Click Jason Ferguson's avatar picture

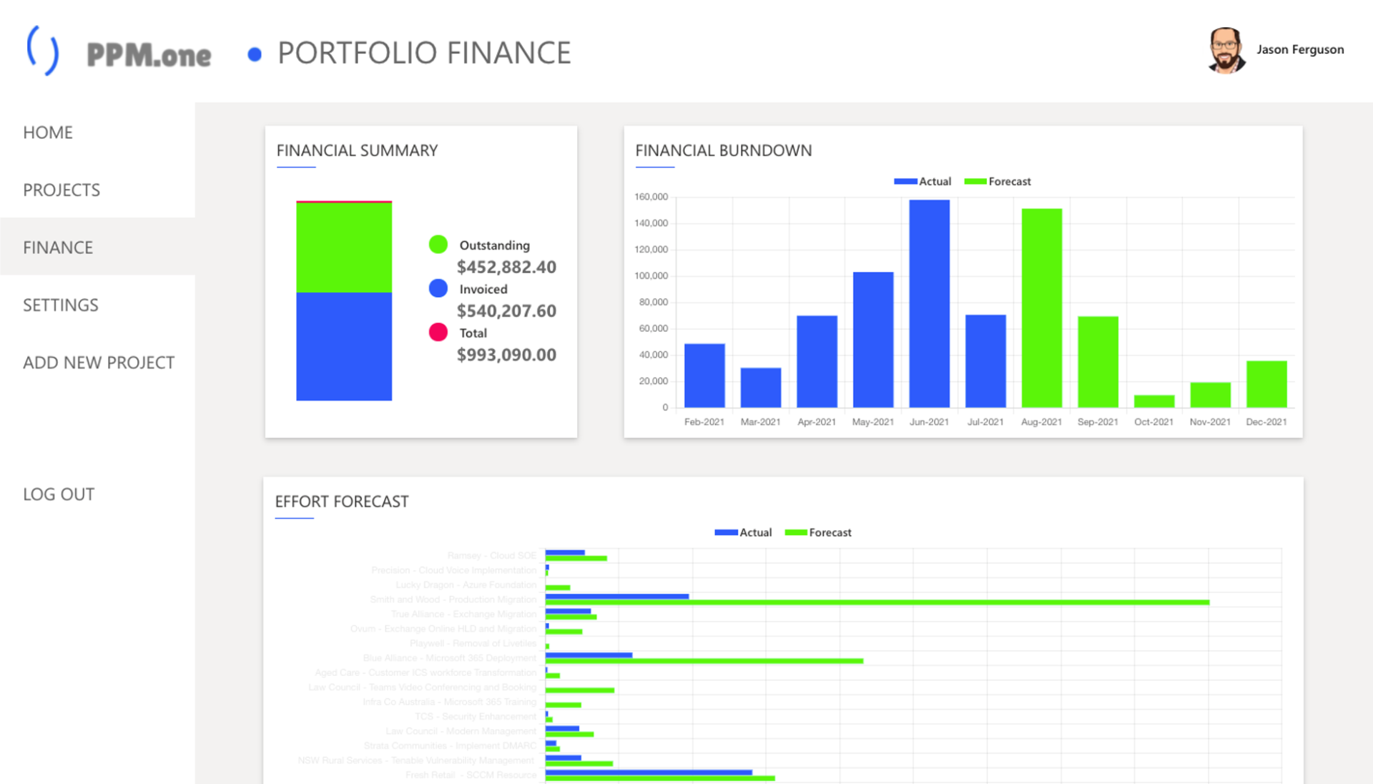point(1226,50)
